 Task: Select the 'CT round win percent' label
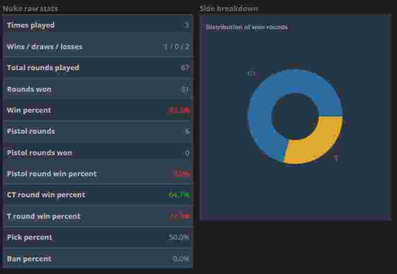coord(46,195)
